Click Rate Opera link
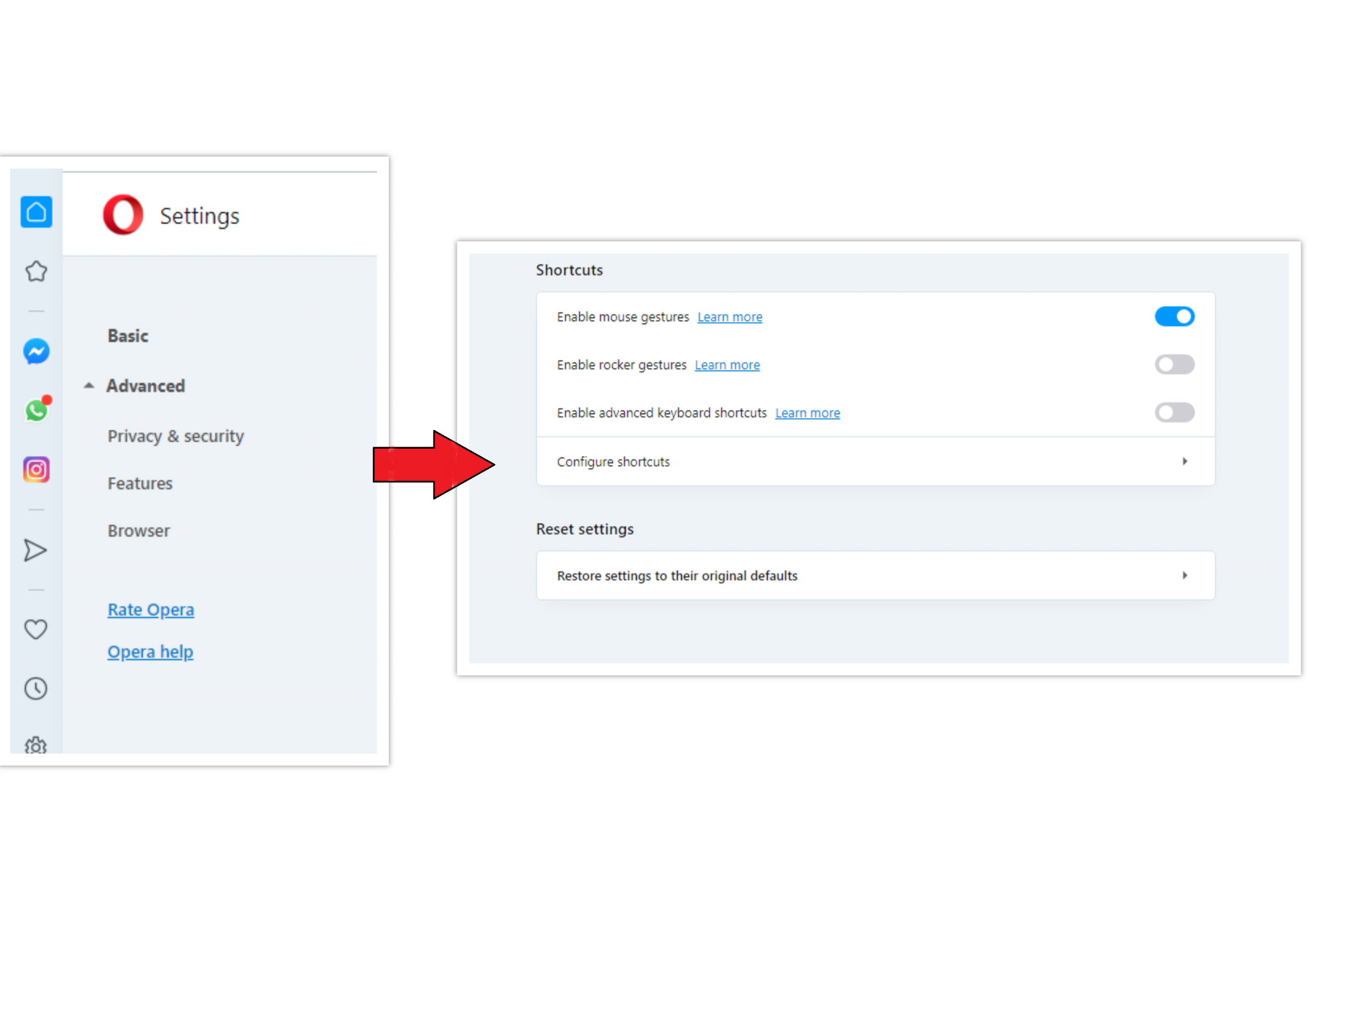The image size is (1357, 1018). click(150, 608)
